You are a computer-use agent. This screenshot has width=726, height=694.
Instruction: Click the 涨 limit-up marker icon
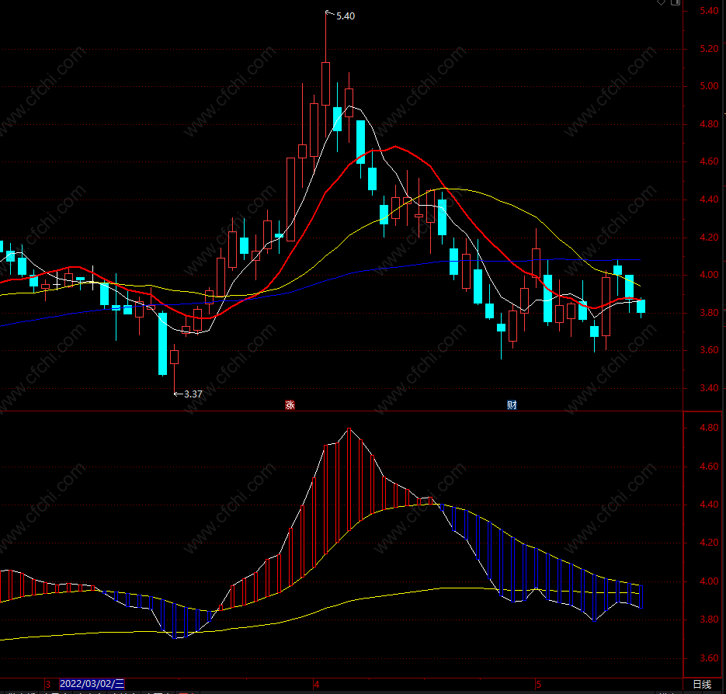click(x=290, y=405)
